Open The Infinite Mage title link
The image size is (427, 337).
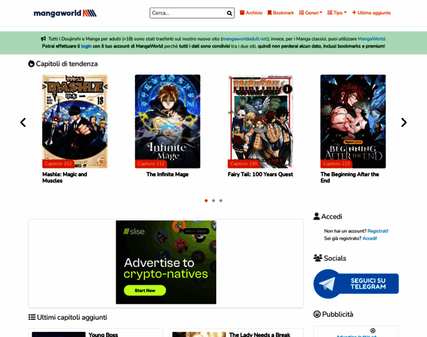[167, 175]
